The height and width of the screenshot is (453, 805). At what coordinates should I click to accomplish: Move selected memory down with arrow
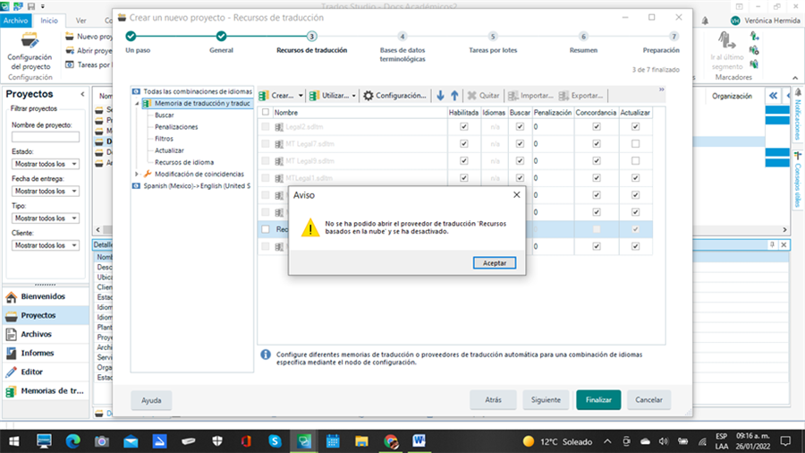click(440, 96)
